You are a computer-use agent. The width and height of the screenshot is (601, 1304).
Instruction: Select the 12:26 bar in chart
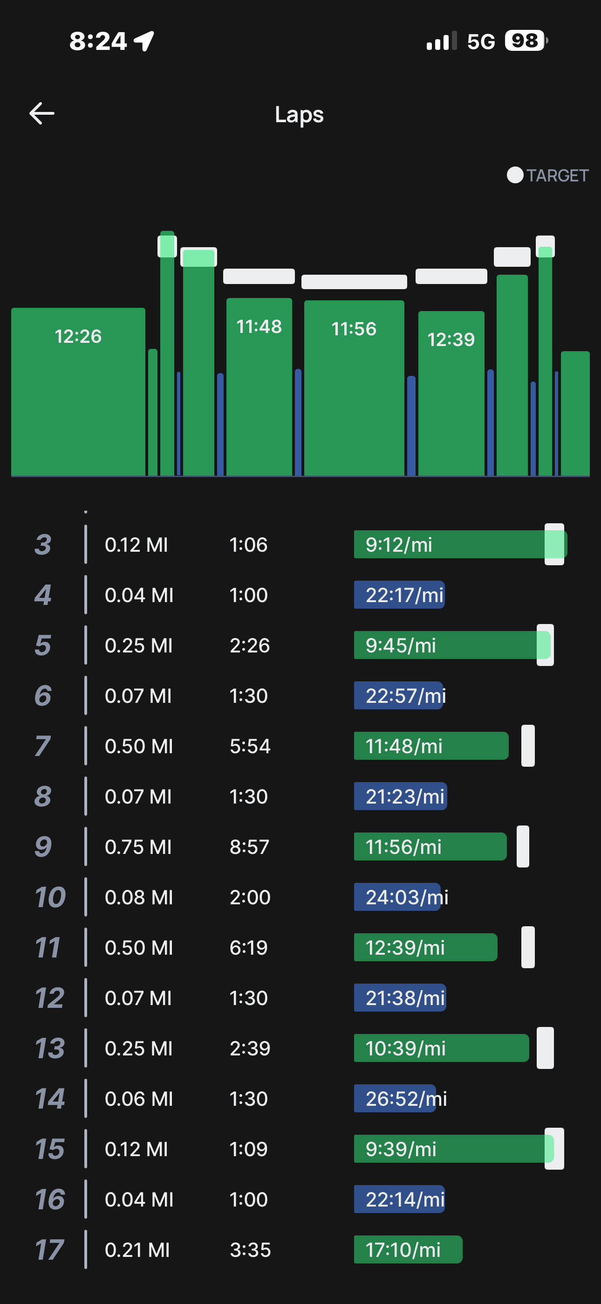coord(78,391)
